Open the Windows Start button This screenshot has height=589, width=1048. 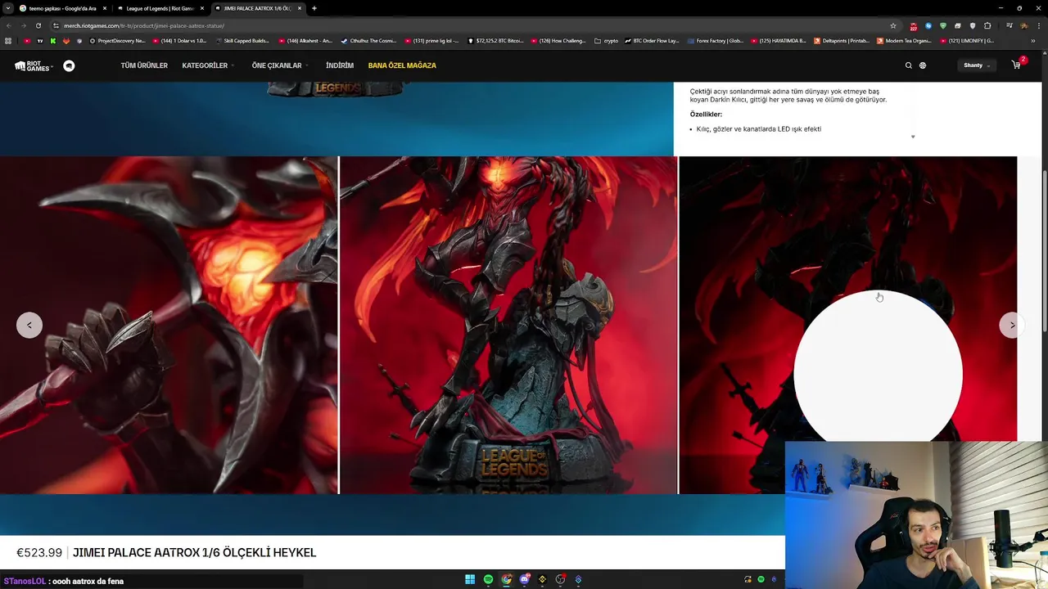coord(470,579)
